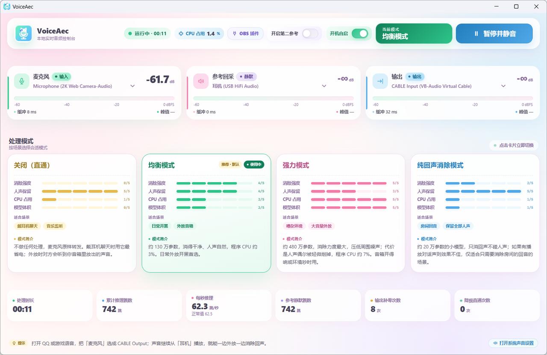
Task: Expand the 参考回采 device dropdown chevron
Action: (324, 86)
